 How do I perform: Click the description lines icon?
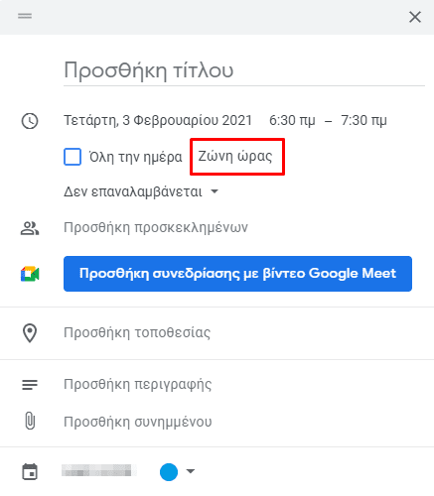(x=30, y=385)
